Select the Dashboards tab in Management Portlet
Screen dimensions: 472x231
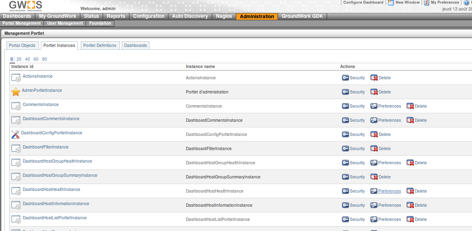pos(136,45)
